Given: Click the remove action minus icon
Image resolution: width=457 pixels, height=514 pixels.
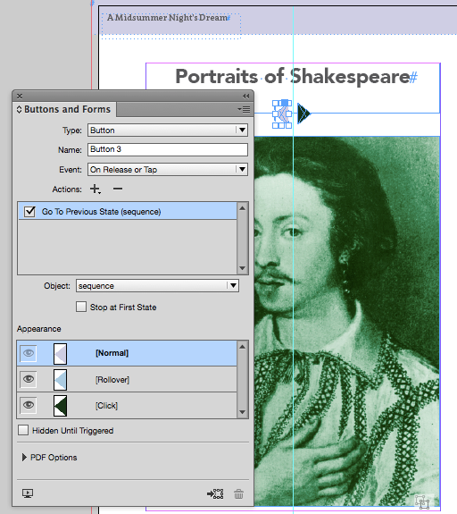Looking at the screenshot, I should [118, 189].
